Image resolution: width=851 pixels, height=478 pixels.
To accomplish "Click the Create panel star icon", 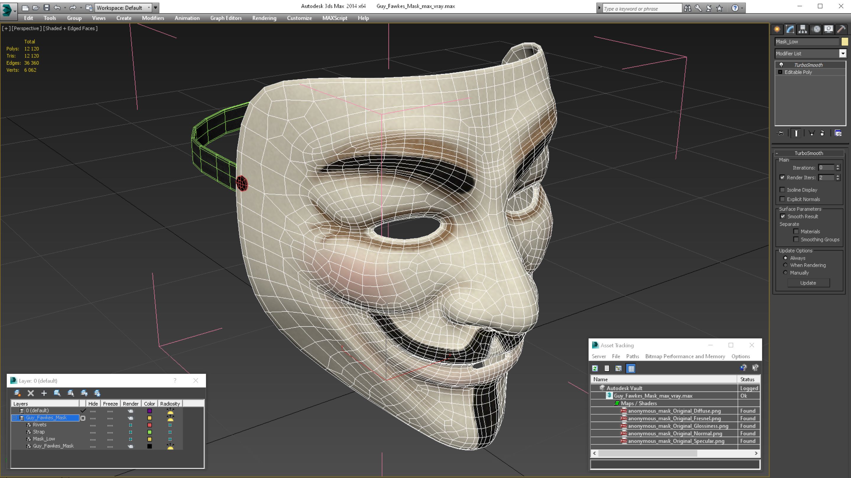I will pos(777,30).
